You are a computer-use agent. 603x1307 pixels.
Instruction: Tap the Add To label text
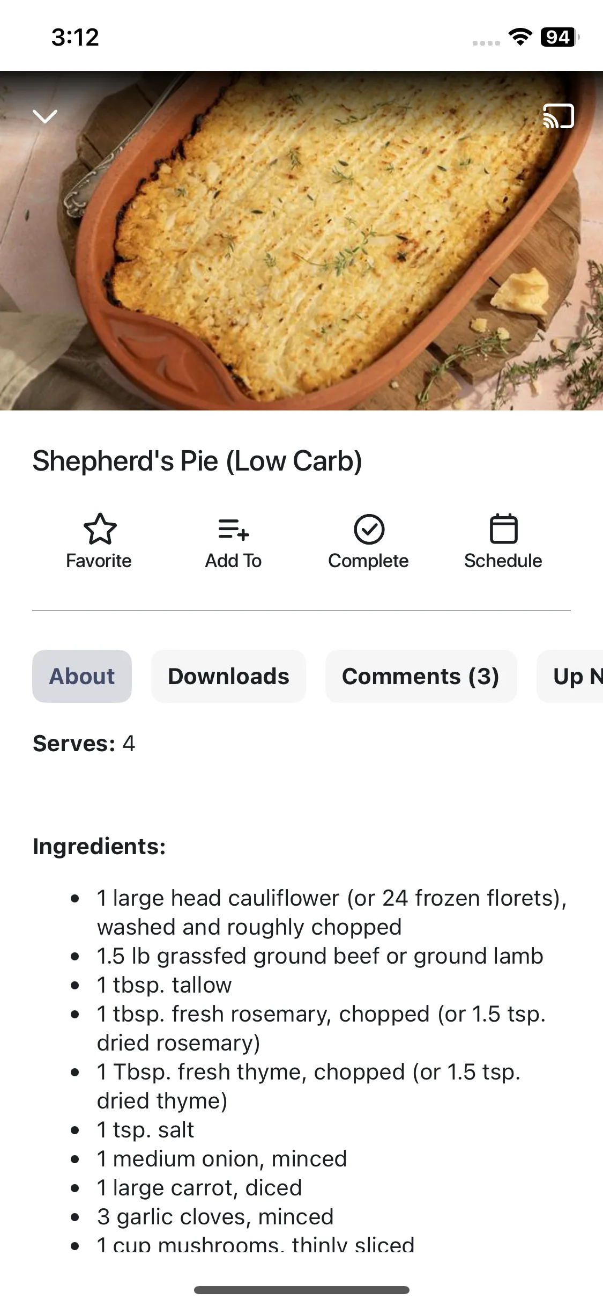(233, 561)
